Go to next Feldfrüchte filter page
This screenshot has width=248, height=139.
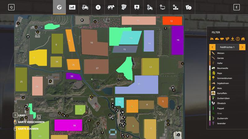click(242, 47)
